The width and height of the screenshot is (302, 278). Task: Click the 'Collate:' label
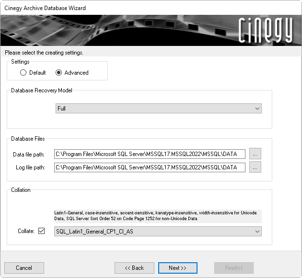click(26, 231)
